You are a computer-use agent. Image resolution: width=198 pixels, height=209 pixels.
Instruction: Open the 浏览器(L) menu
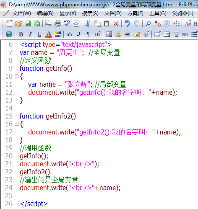[x=182, y=13]
